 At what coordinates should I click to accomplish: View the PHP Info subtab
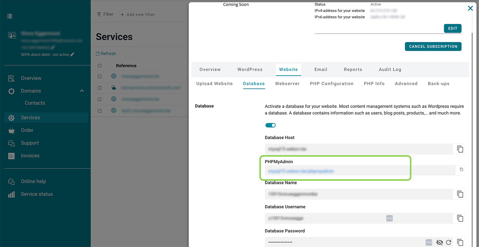(x=374, y=83)
